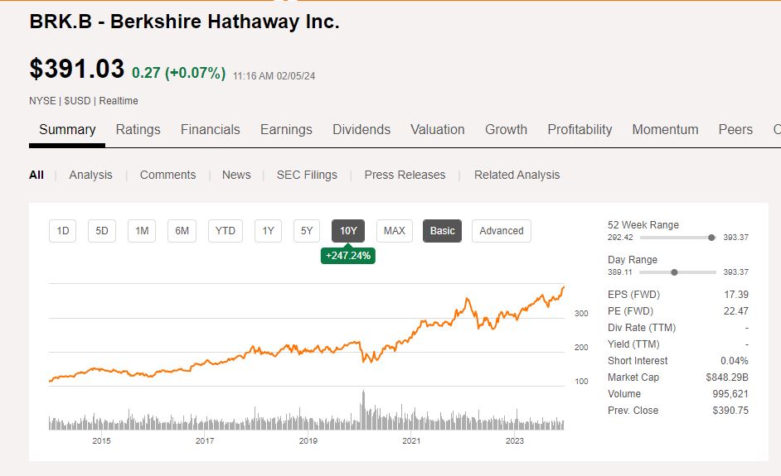781x476 pixels.
Task: Filter feed by Press Releases
Action: click(405, 175)
